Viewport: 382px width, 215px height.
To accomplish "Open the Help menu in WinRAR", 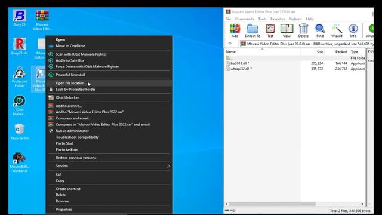I will click(310, 19).
